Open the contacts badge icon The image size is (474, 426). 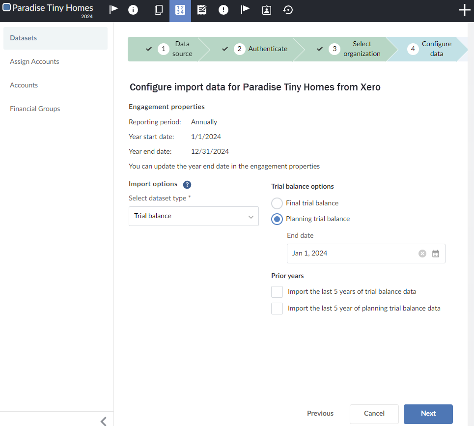coord(267,9)
